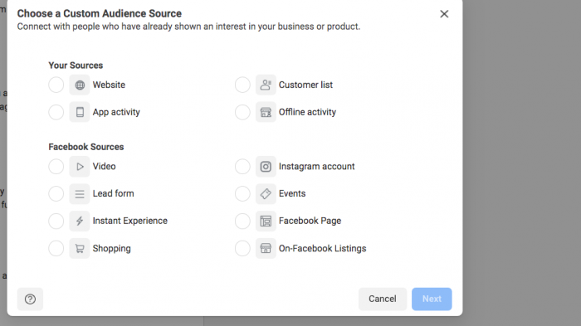The image size is (581, 326).
Task: Choose the Customer list radio option
Action: tap(242, 85)
